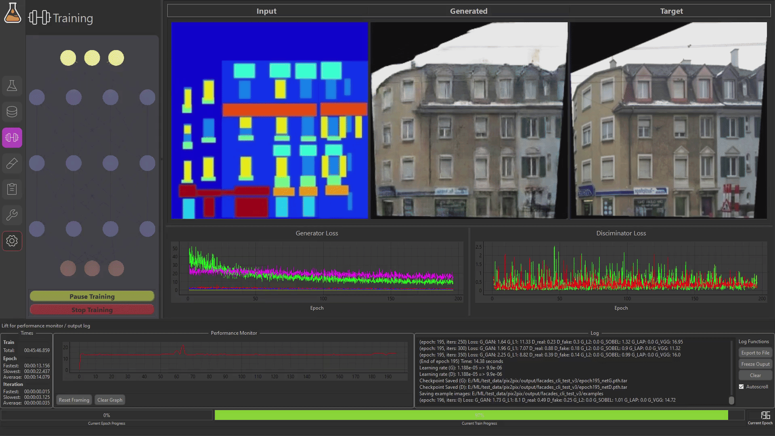
Task: Click the Generated facade preview image
Action: coord(469,120)
